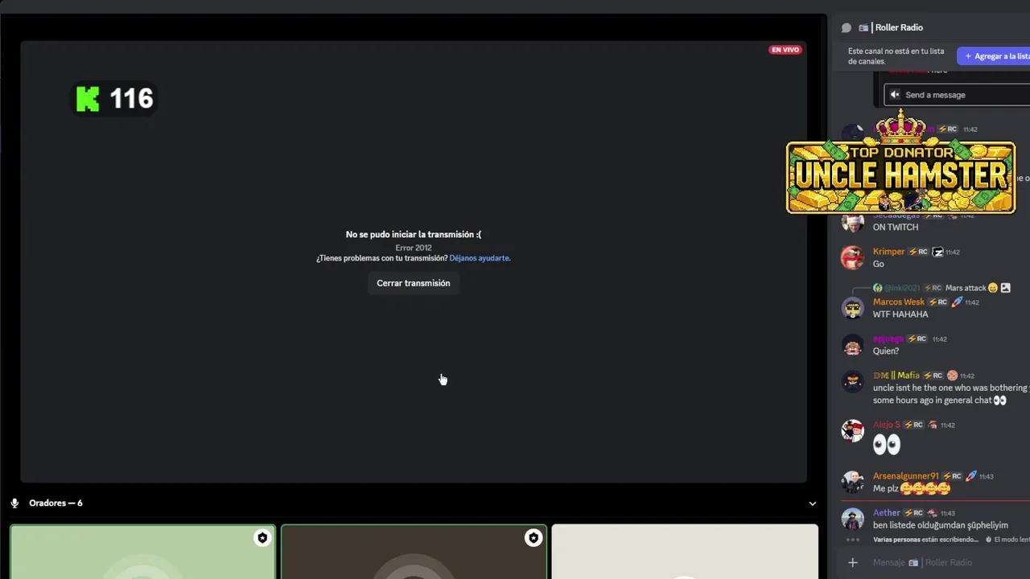Click the Roller Radio channel title
Image resolution: width=1030 pixels, height=579 pixels.
point(899,27)
